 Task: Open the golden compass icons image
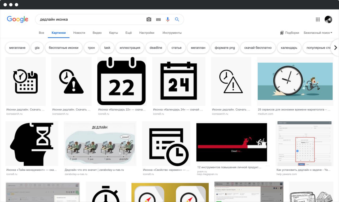170,192
